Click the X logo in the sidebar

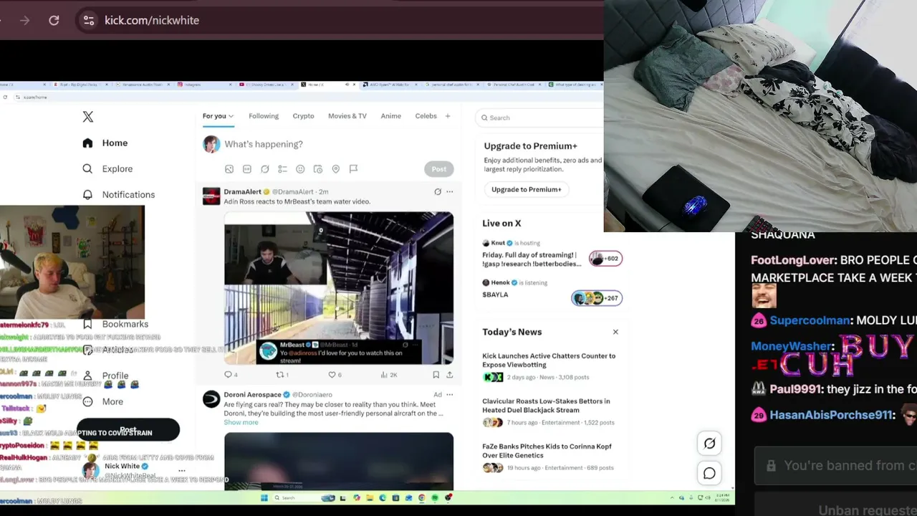pos(88,117)
